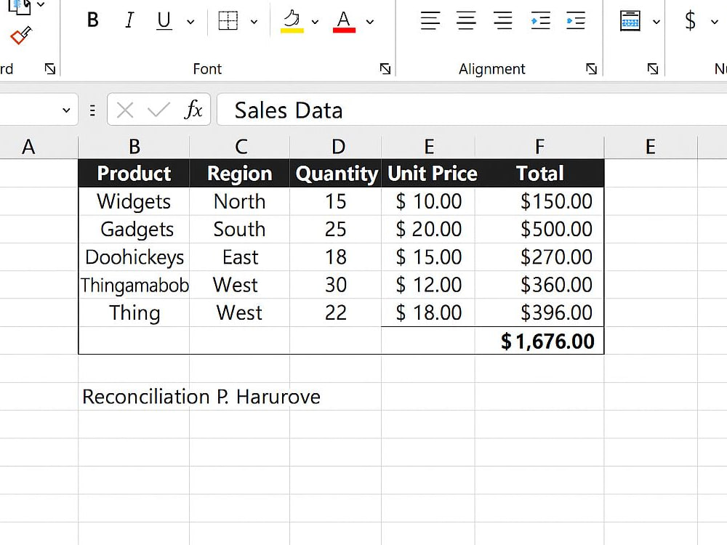Select total cell $270.00
Screen dimensions: 727x545
click(539, 257)
